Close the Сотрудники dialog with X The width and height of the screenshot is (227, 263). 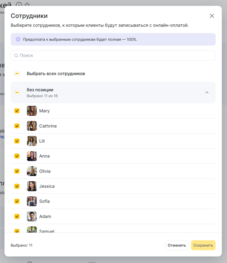pyautogui.click(x=212, y=16)
